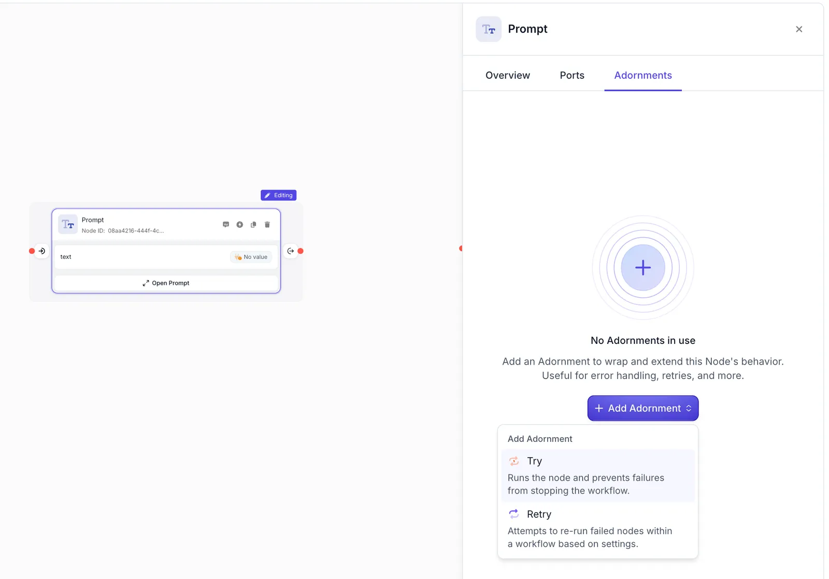The image size is (829, 579).
Task: Click the 'text' input row label
Action: tap(66, 257)
